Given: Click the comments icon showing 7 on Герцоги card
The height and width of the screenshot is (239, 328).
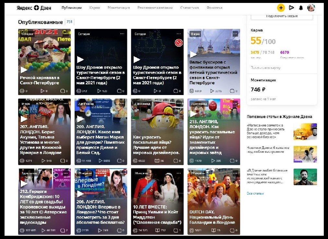Looking at the screenshot, I should [63, 231].
